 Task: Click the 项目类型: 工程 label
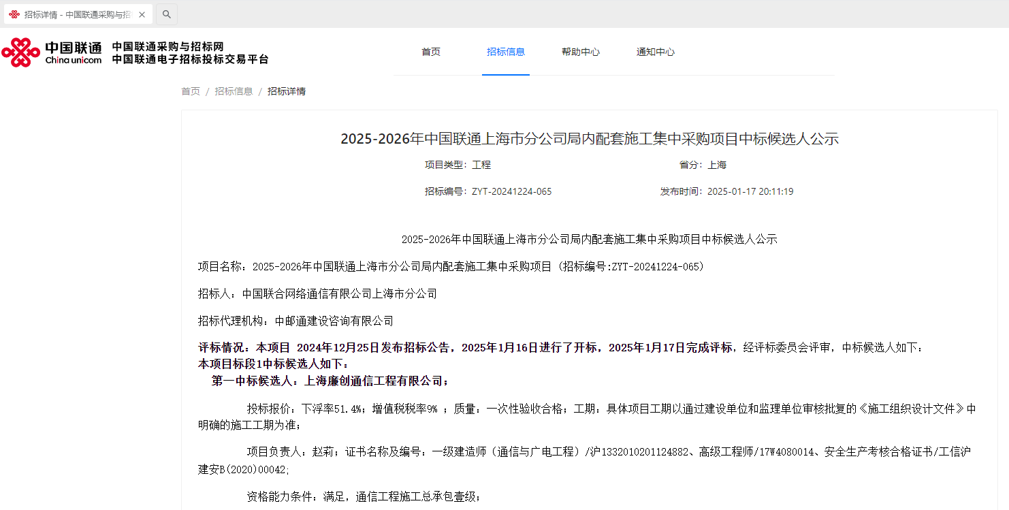tap(458, 165)
